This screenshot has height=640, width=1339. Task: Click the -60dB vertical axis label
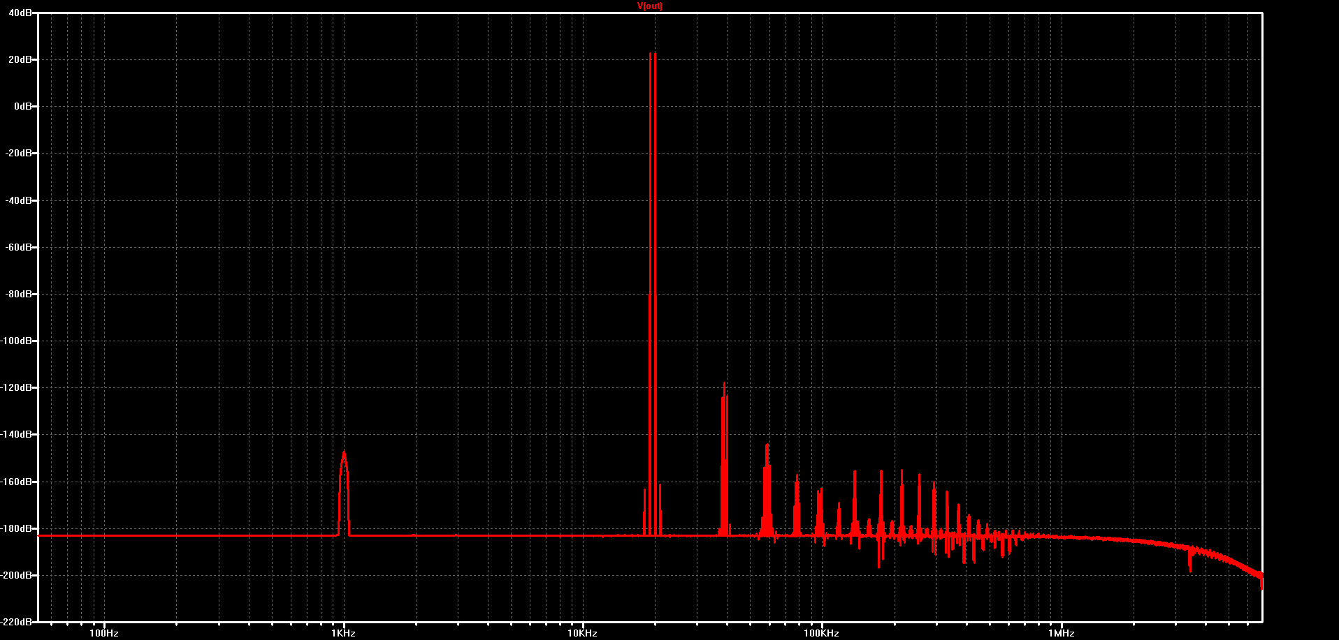(18, 247)
